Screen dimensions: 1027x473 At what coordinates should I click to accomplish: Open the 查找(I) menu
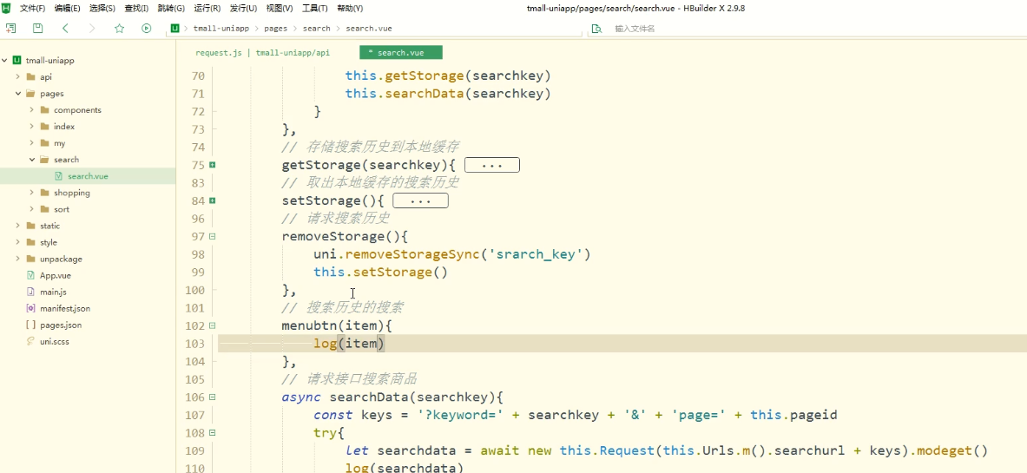tap(137, 9)
